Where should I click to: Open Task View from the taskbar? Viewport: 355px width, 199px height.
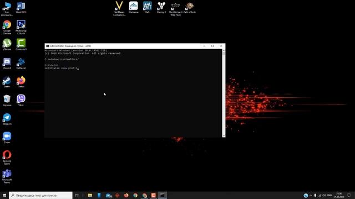coord(77,195)
